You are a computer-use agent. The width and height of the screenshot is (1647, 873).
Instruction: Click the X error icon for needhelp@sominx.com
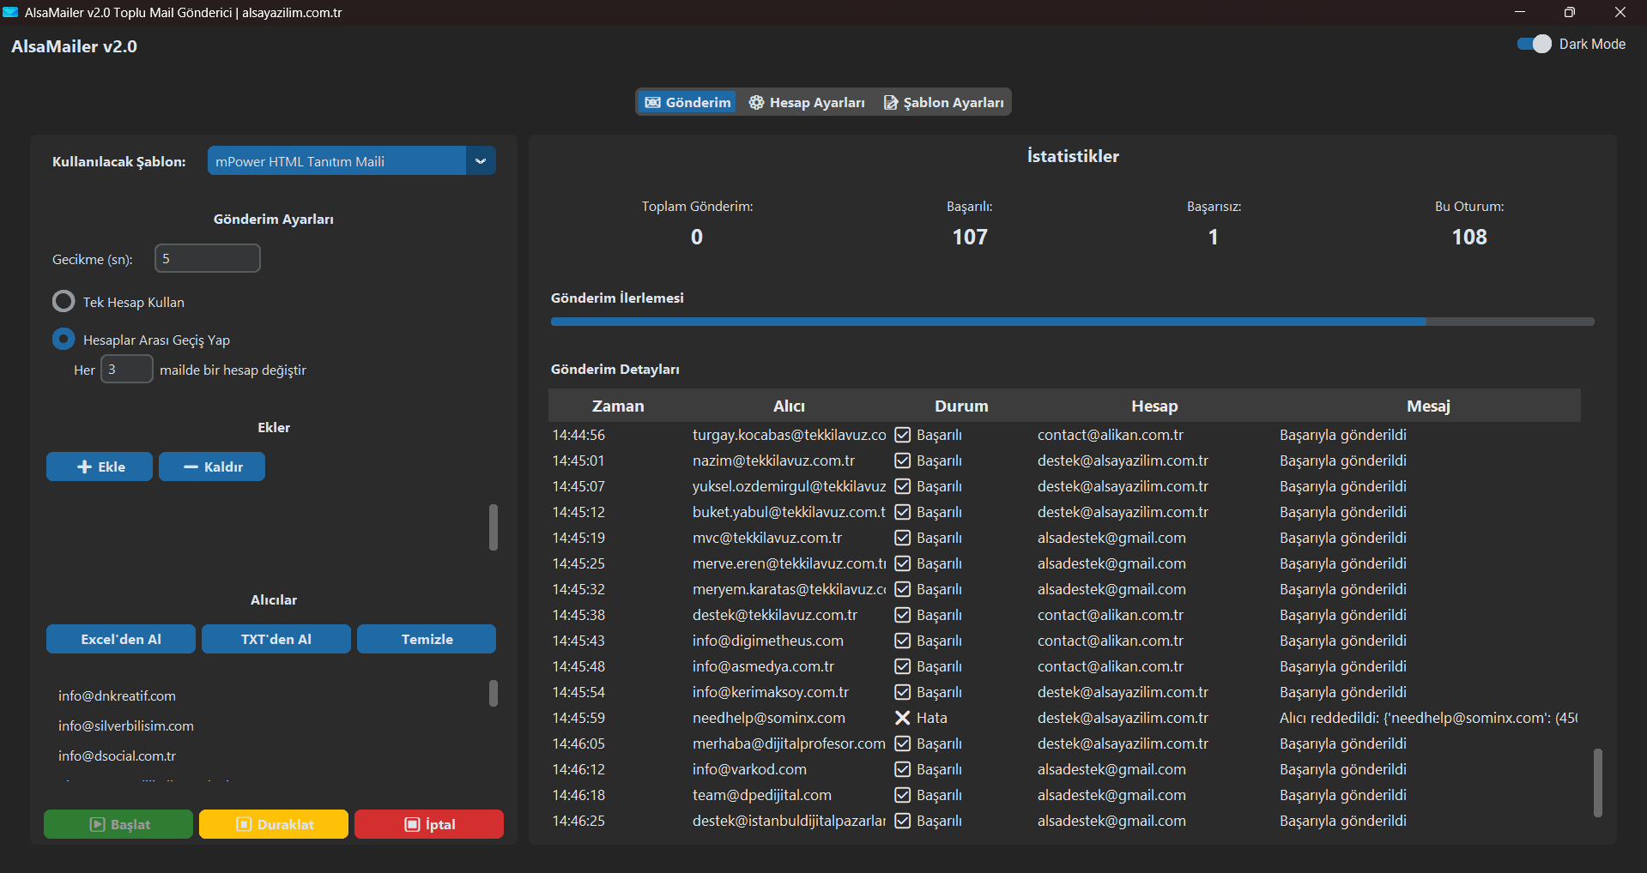[902, 718]
